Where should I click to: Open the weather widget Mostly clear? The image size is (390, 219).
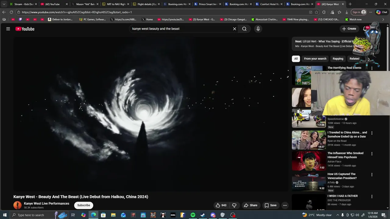(x=317, y=215)
